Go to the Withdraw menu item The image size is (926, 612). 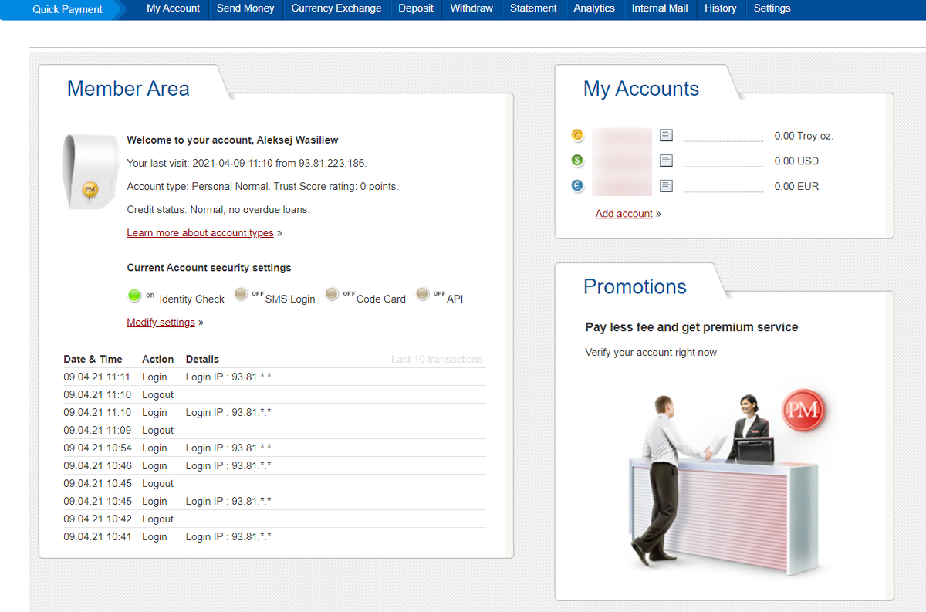pyautogui.click(x=471, y=8)
